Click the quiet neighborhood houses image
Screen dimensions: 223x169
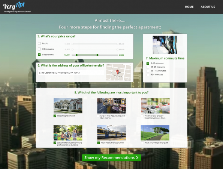click(68, 106)
